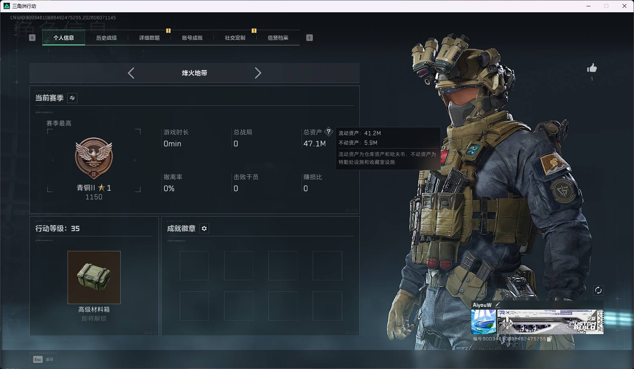Click the 总资产 value 47.1M
Viewport: 634px width, 369px height.
(x=315, y=144)
